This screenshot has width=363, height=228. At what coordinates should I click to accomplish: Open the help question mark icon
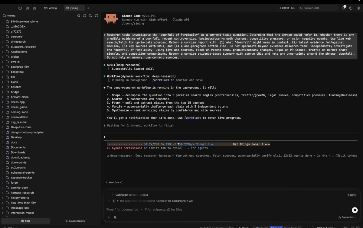coord(351,8)
